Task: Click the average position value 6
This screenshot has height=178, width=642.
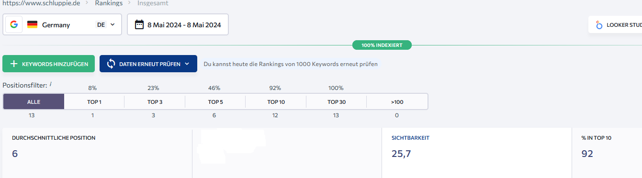Action: pos(15,154)
